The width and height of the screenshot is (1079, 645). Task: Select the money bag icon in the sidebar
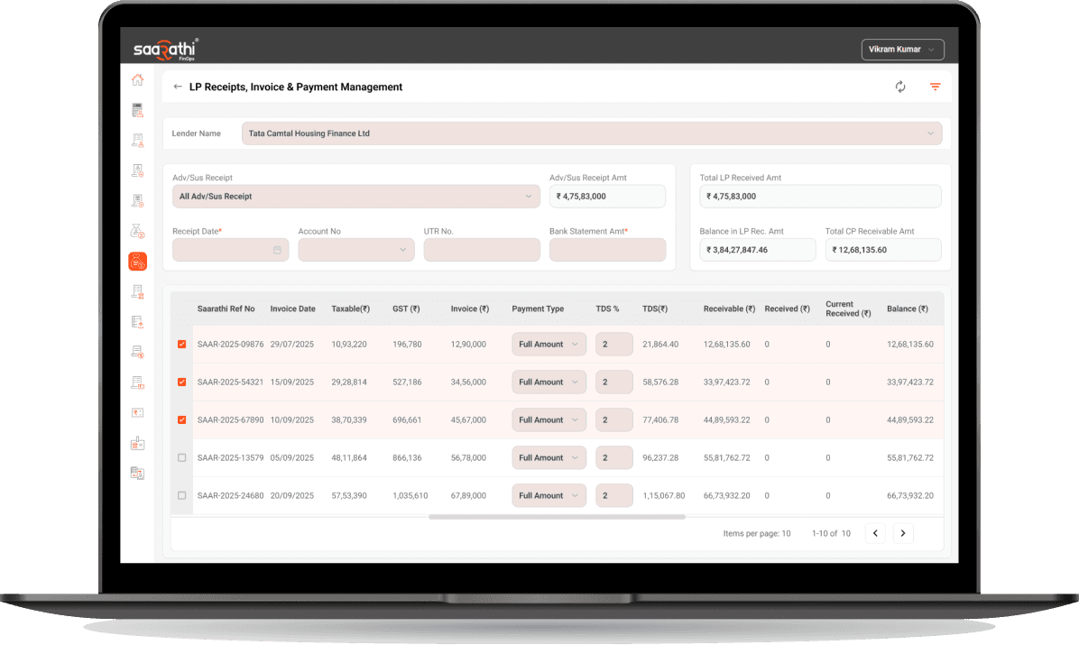pos(136,230)
